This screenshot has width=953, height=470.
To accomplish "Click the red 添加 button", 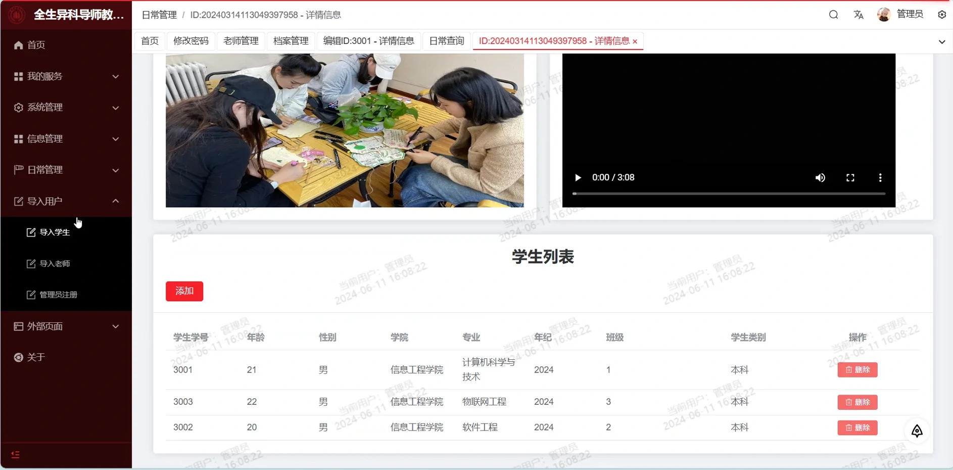I will pos(184,291).
